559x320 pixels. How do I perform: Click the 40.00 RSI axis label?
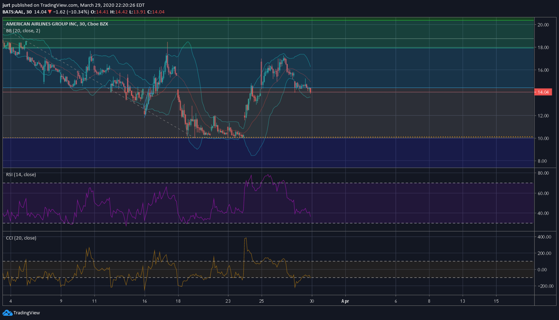click(x=543, y=213)
